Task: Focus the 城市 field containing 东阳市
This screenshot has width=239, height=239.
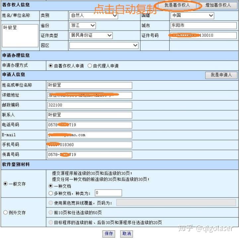Action: pyautogui.click(x=203, y=26)
